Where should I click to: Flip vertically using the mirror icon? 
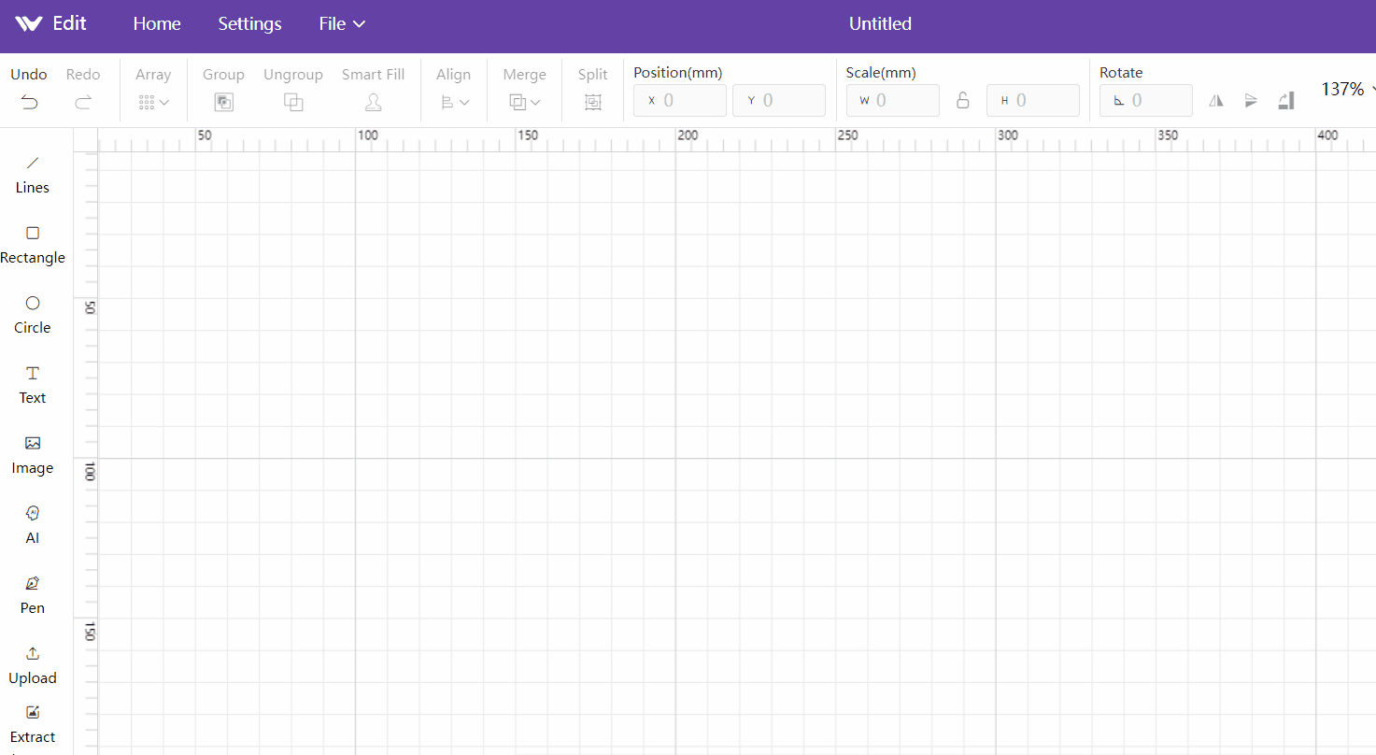(x=1251, y=101)
